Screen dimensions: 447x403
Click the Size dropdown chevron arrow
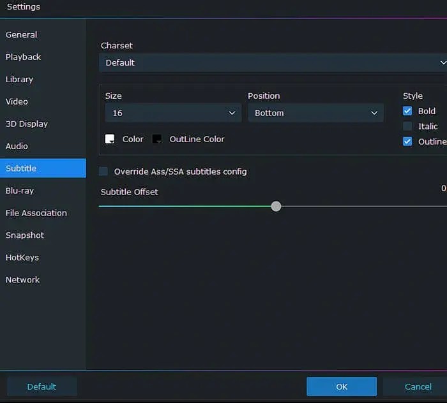click(x=232, y=114)
